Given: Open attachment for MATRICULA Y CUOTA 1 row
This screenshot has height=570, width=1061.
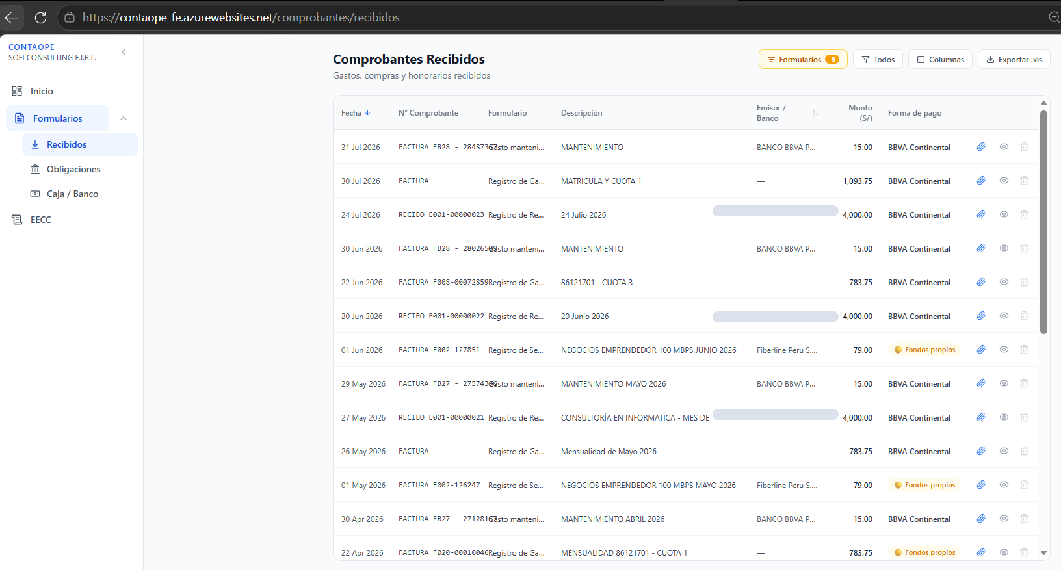Looking at the screenshot, I should [x=981, y=181].
